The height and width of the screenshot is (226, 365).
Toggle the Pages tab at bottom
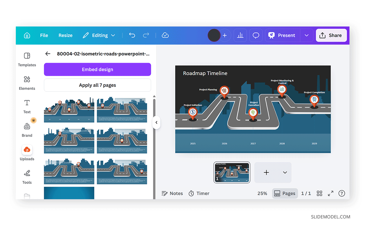(285, 193)
